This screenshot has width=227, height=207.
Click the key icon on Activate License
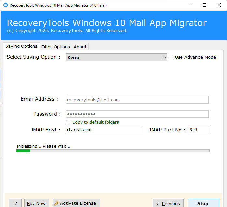(x=56, y=203)
